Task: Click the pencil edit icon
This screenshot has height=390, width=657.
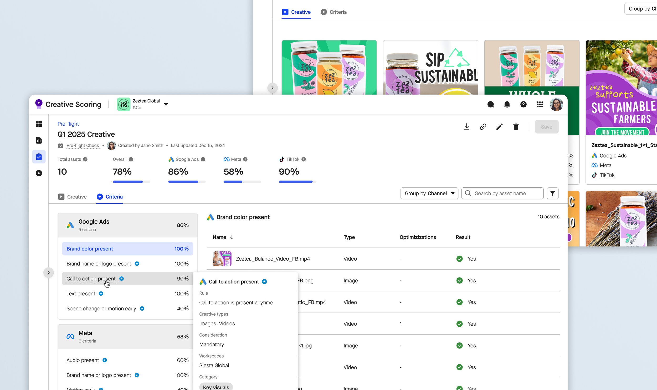Action: [499, 127]
